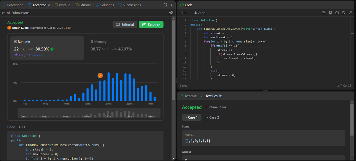Click Analyze Complexity link

[28, 55]
